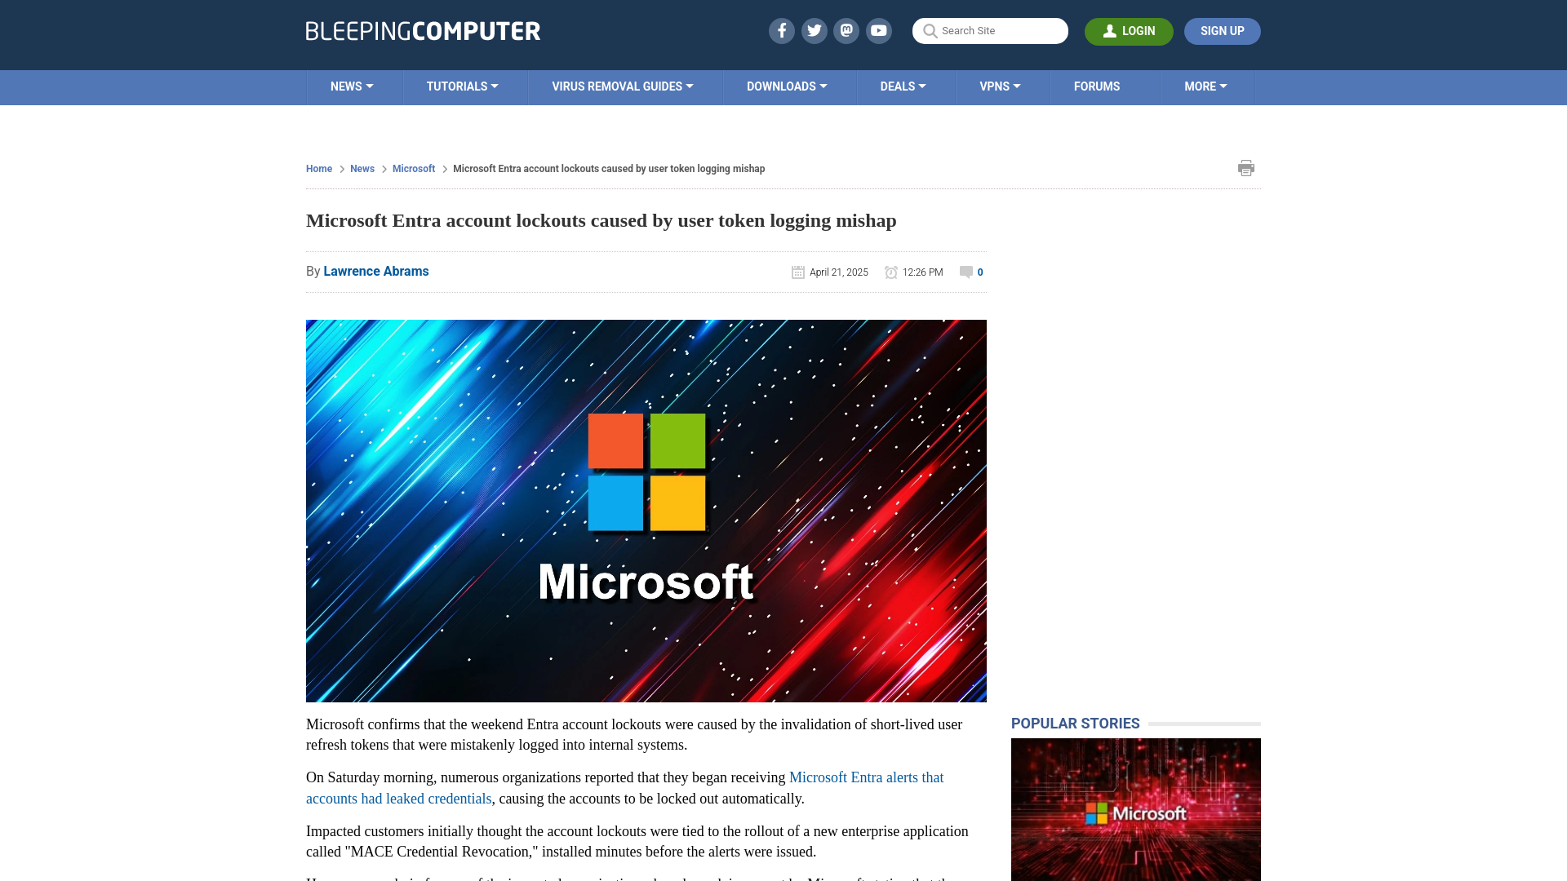Screen dimensions: 1567x881
Task: Click the LOGIN button
Action: click(x=1129, y=31)
